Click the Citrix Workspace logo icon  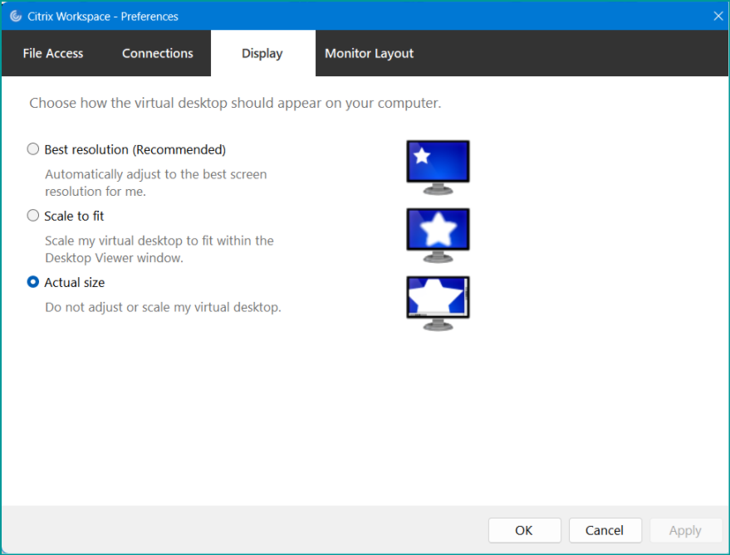[16, 17]
